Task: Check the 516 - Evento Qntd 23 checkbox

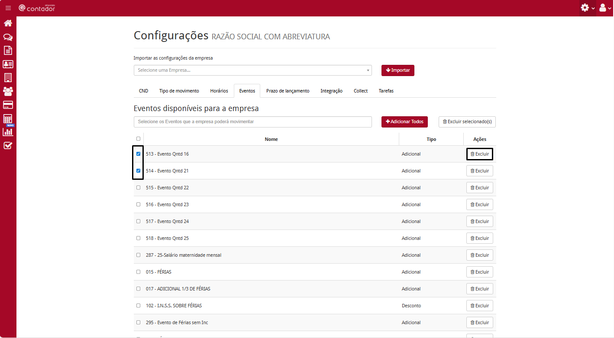Action: [x=139, y=204]
